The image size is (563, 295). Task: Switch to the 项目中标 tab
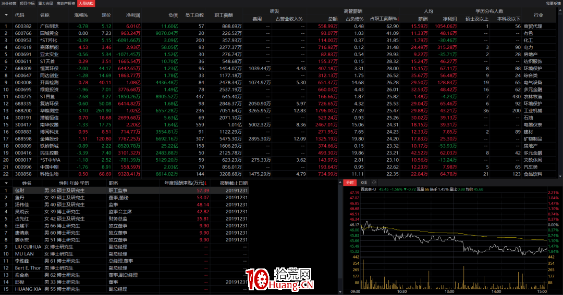click(27, 3)
